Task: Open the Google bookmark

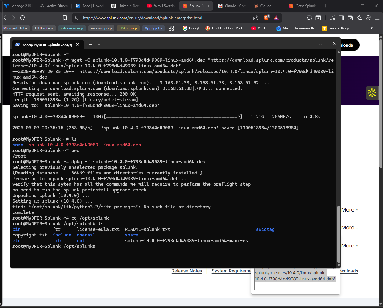Action: click(x=191, y=28)
